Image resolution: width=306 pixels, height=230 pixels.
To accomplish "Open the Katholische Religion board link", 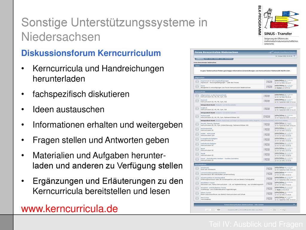I will (x=208, y=143).
